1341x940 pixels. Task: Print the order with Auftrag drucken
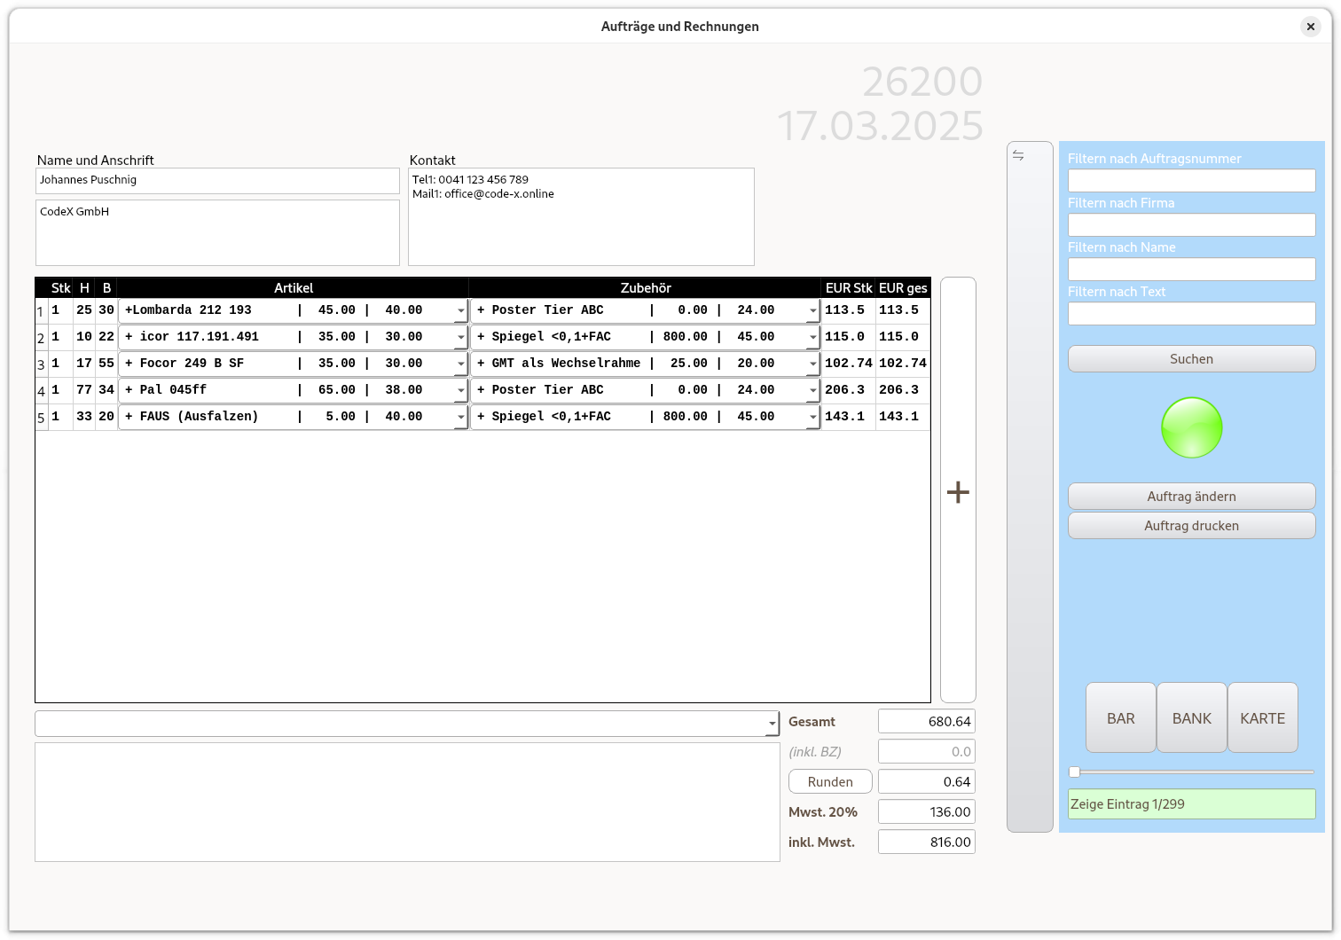tap(1191, 526)
